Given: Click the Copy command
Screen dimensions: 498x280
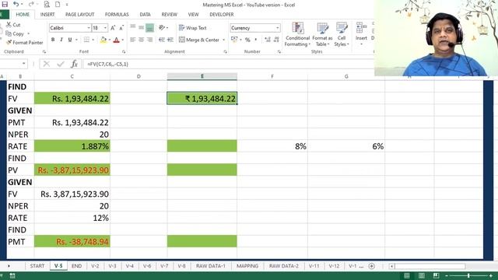Looking at the screenshot, I should (x=15, y=33).
